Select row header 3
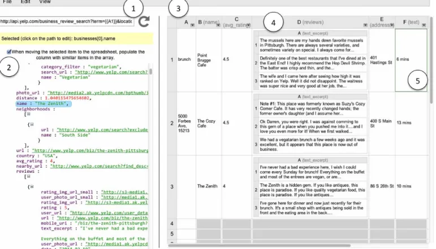Image resolution: width=436 pixels, height=249 pixels. [x=172, y=187]
